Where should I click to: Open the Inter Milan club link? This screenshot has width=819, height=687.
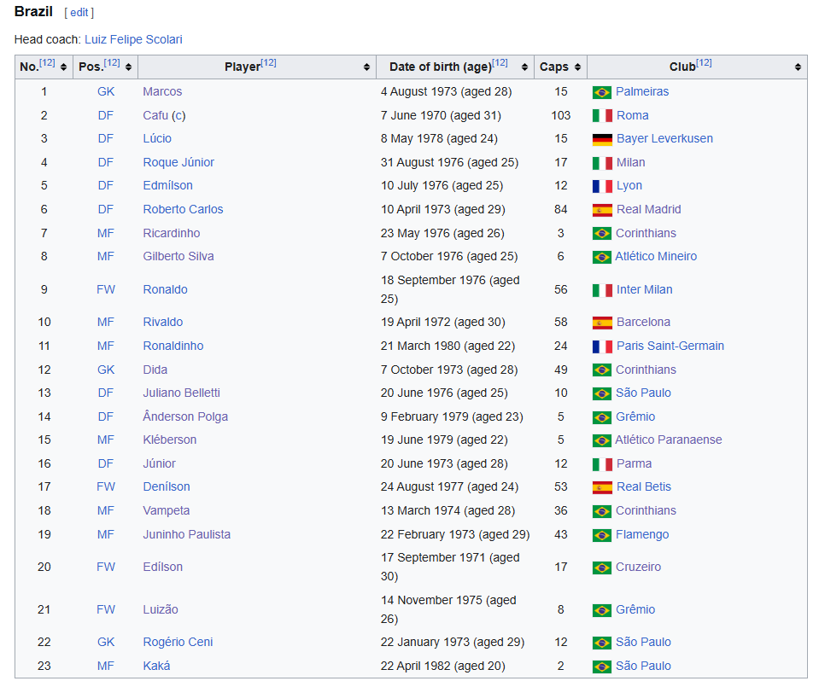644,289
